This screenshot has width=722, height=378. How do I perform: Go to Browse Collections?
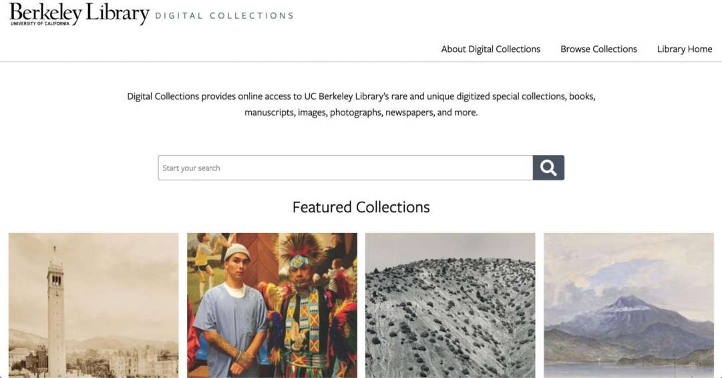[598, 49]
